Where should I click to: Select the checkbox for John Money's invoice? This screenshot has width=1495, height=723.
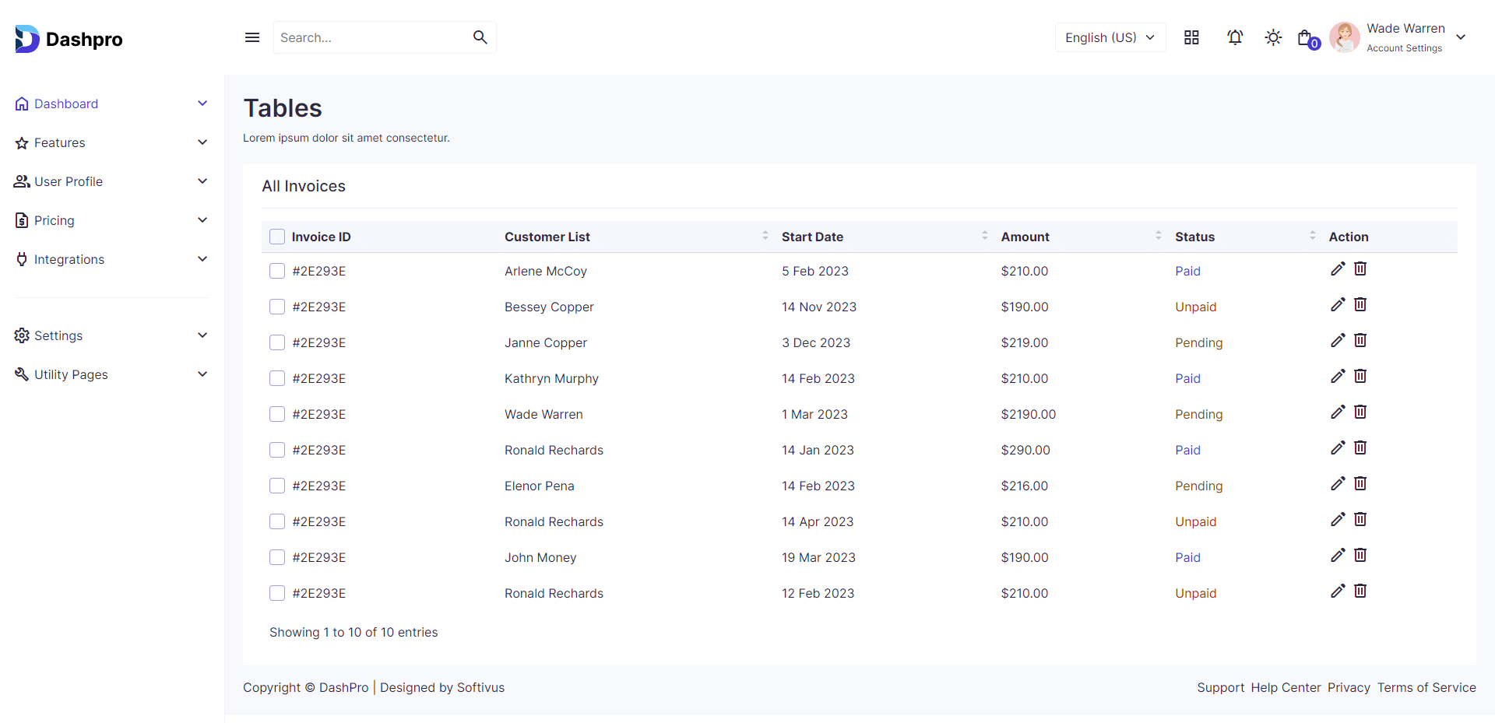[277, 557]
